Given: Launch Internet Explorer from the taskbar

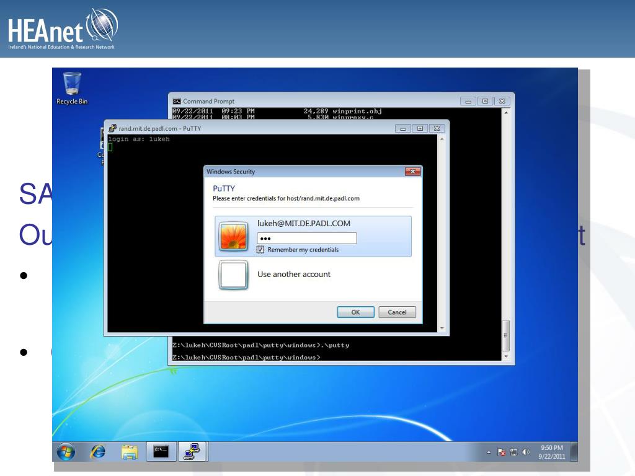Looking at the screenshot, I should [x=97, y=452].
